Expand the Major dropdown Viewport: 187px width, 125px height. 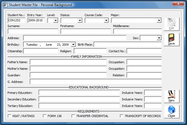159,21
